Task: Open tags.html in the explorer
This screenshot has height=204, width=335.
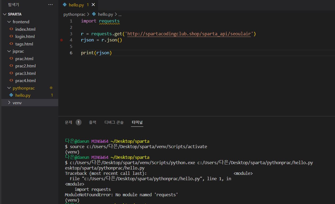Action: (x=24, y=44)
